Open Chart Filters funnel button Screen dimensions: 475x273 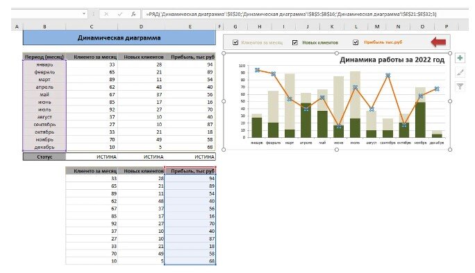460,87
